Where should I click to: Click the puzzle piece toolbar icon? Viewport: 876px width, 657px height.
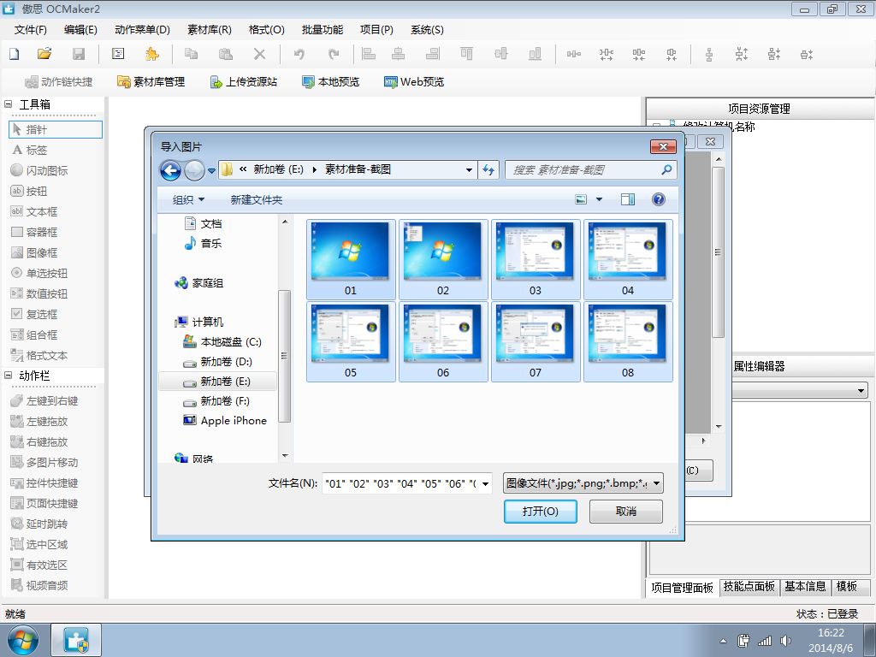151,54
